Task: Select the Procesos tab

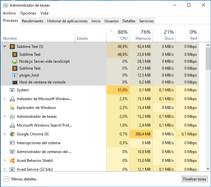Action: 11,21
